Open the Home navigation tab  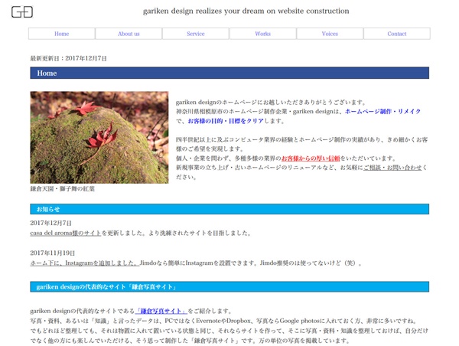[62, 34]
